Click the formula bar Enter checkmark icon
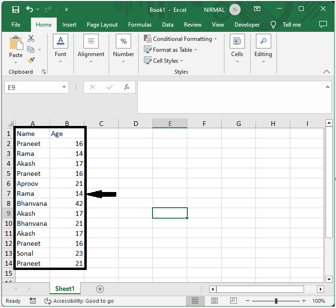 [x=110, y=87]
